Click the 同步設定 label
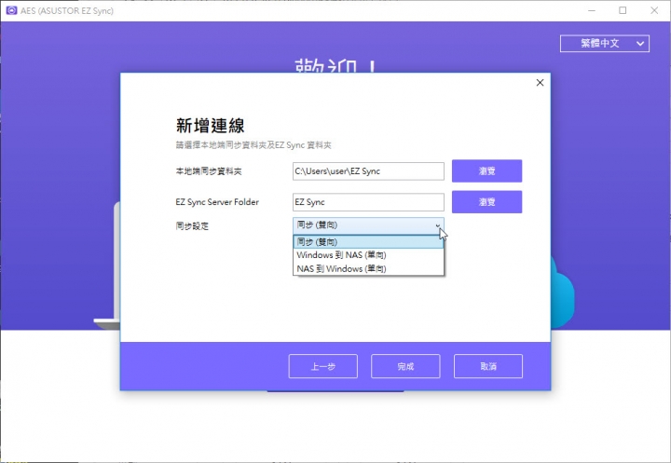Screen dimensions: 671x463 pyautogui.click(x=192, y=226)
